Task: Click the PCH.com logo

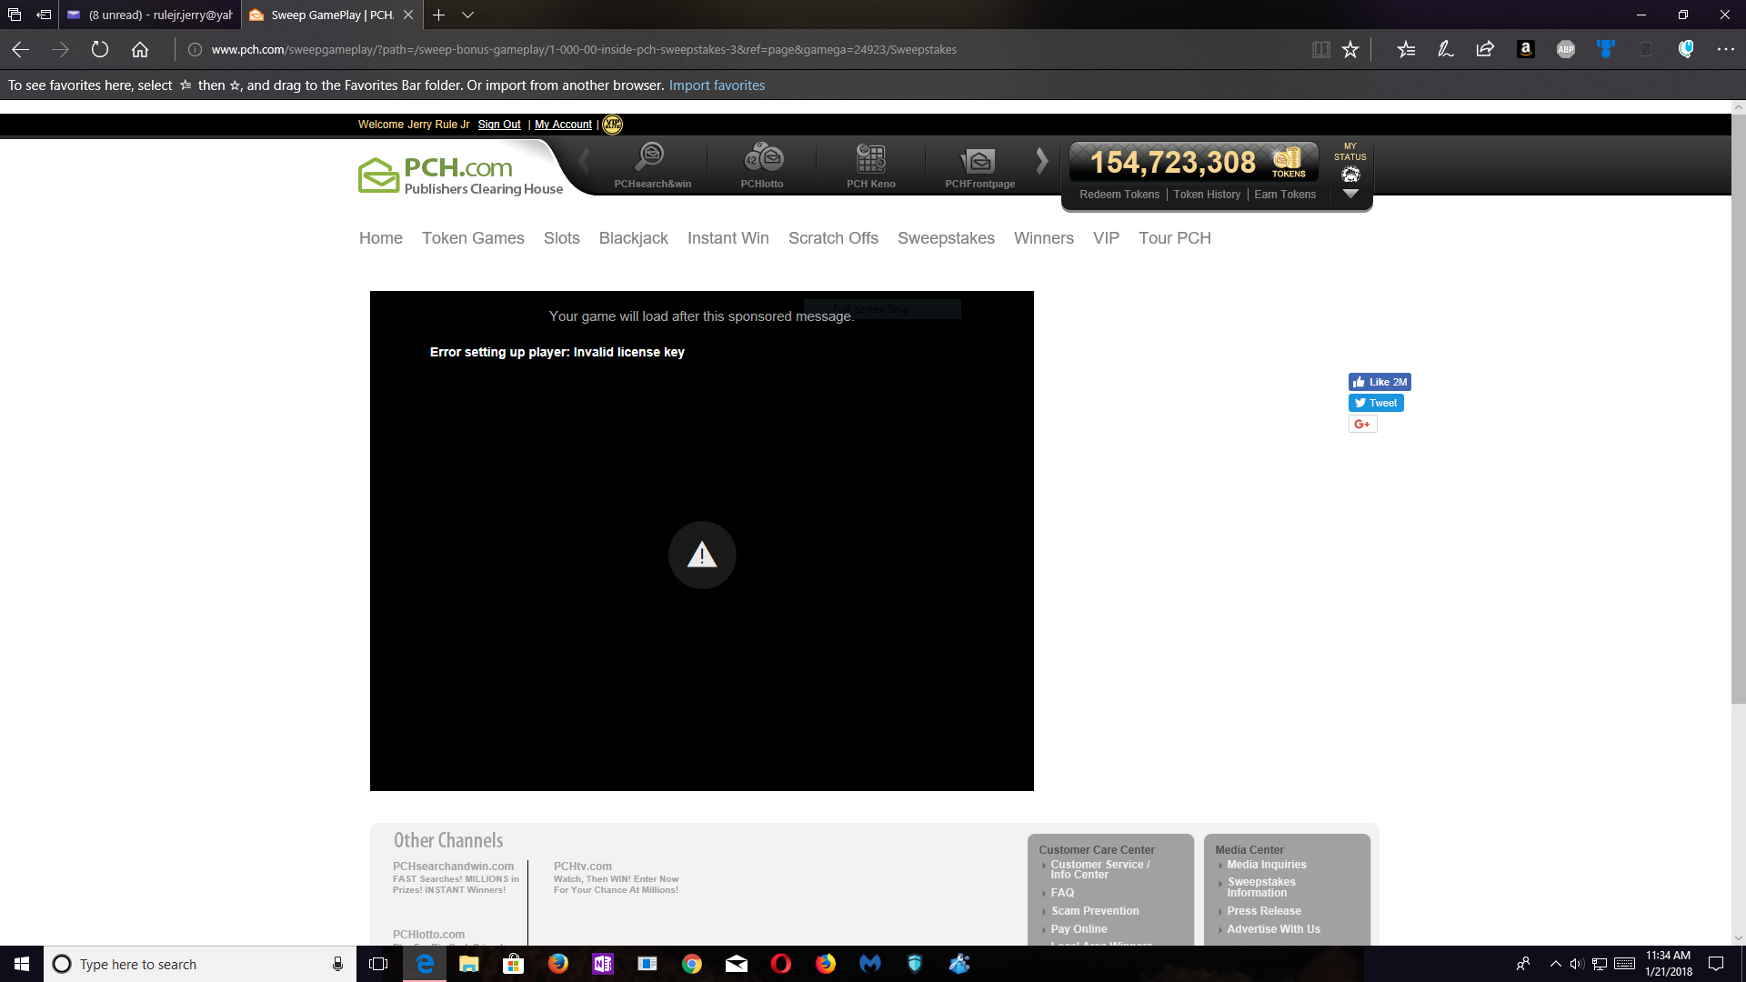Action: (460, 175)
